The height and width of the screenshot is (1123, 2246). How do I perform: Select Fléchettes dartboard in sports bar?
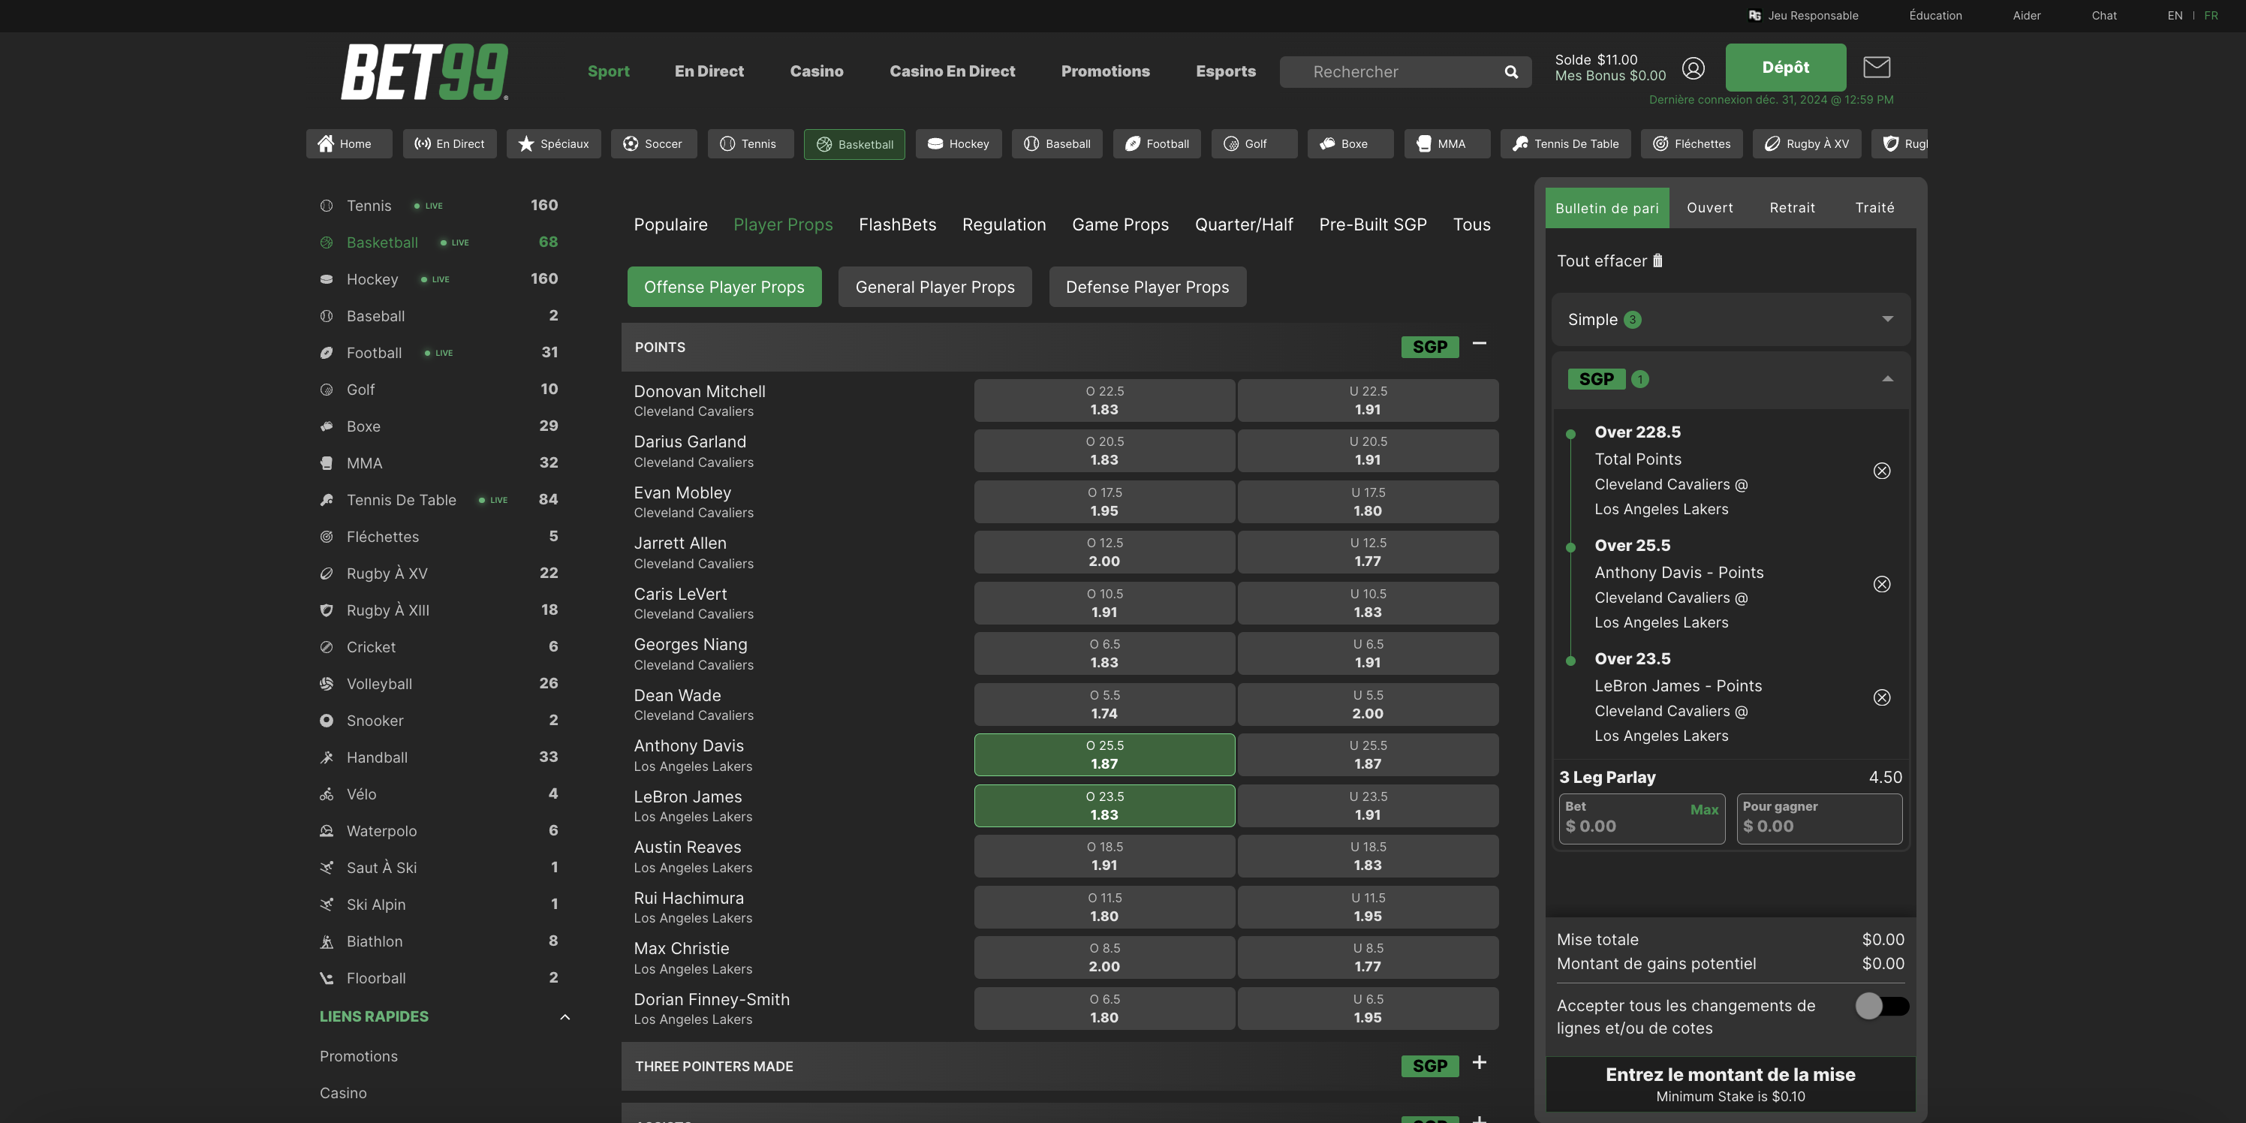[1691, 144]
